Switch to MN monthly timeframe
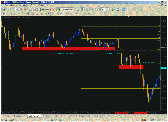This screenshot has height=122, width=168. coord(90,14)
